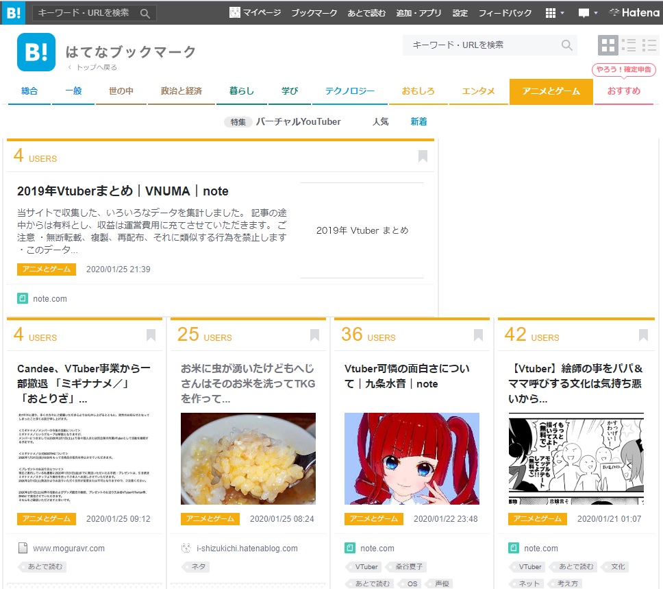Viewport: 663px width, 589px height.
Task: Open the large Hatena Bookmark B! logo
Action: (36, 52)
